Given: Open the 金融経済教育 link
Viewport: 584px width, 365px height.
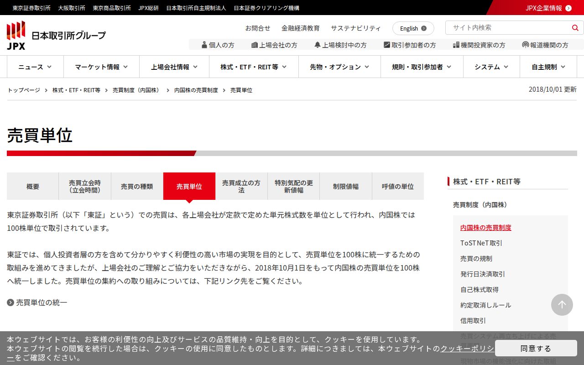Looking at the screenshot, I should 301,28.
